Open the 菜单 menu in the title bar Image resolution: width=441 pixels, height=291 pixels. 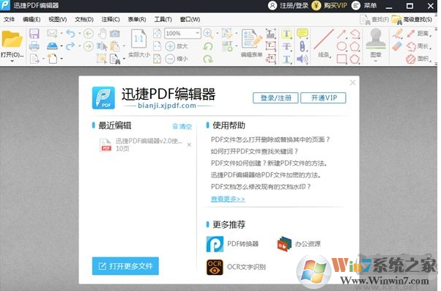pos(365,6)
